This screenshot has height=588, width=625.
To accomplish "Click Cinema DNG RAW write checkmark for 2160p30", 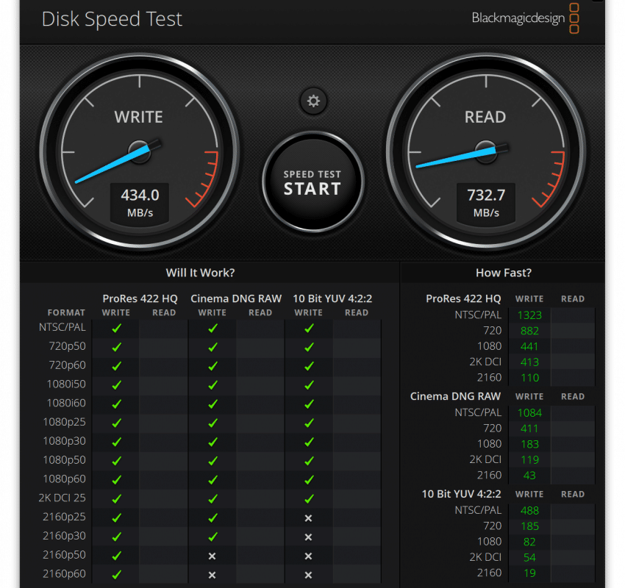I will pyautogui.click(x=213, y=537).
